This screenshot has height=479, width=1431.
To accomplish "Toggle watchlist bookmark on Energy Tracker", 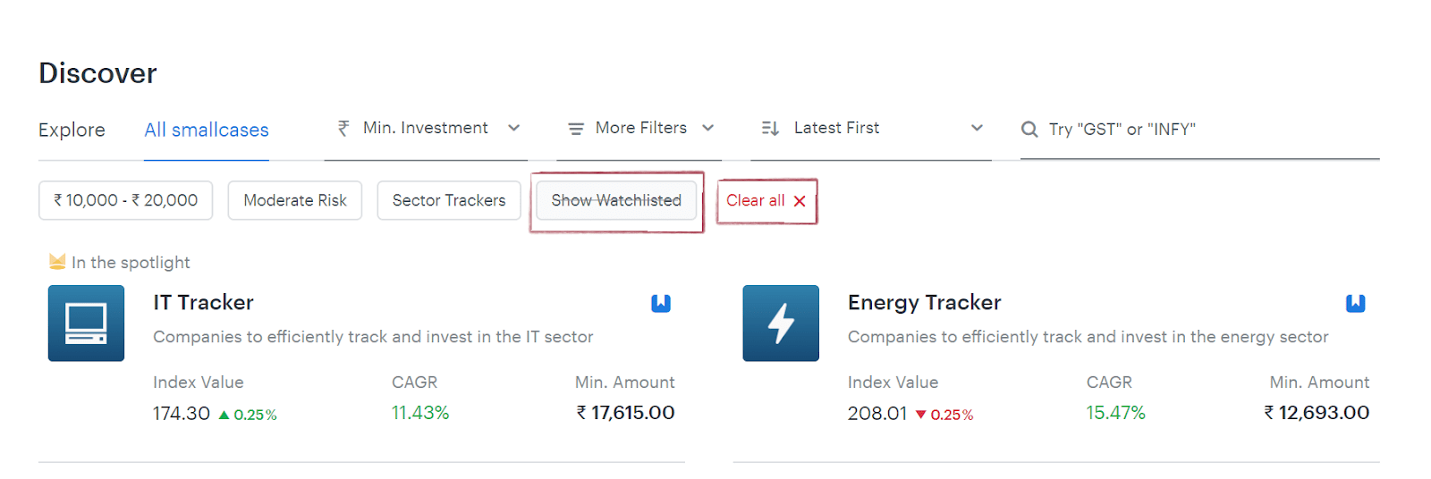I will 1356,303.
